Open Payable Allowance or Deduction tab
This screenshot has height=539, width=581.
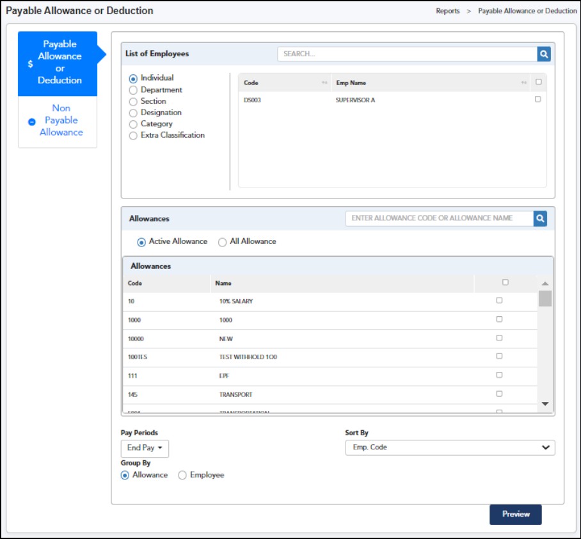(59, 63)
